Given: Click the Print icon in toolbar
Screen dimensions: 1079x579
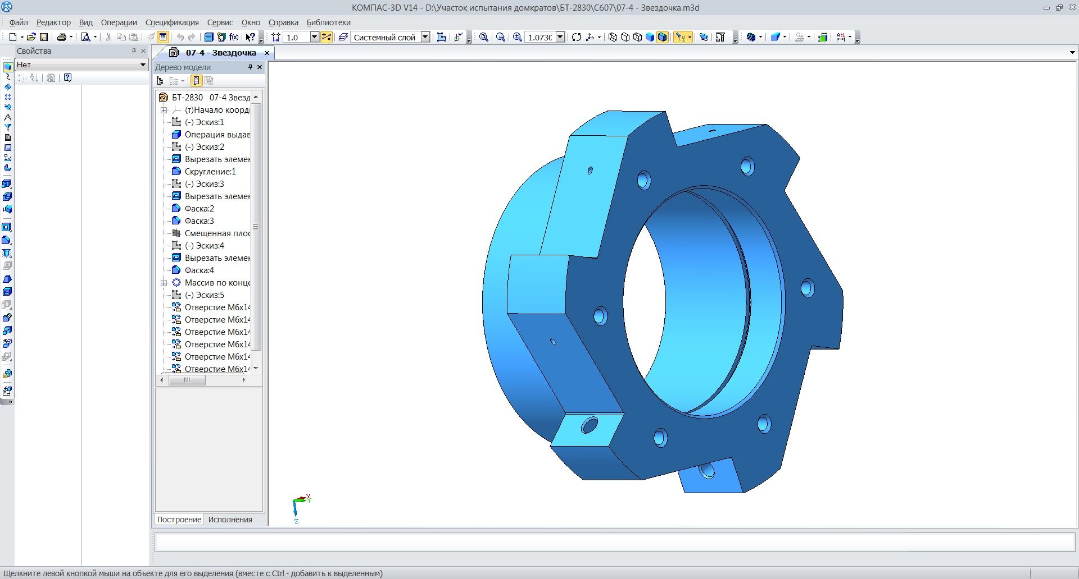Looking at the screenshot, I should point(61,37).
